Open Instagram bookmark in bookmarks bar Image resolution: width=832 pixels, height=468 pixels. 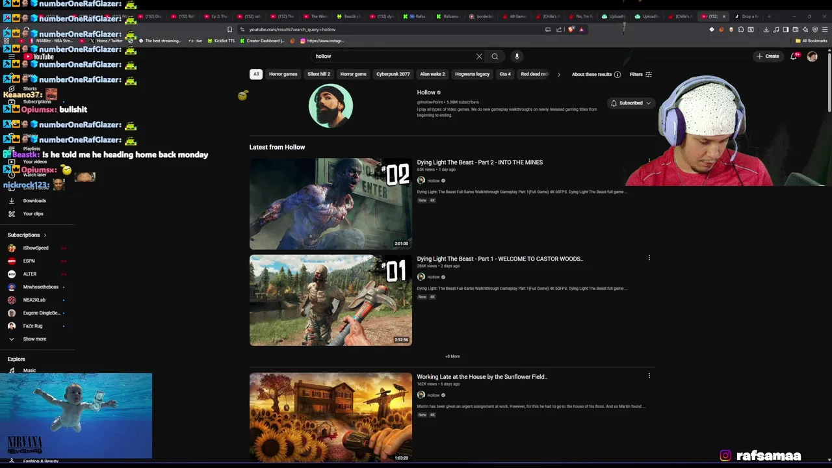(x=322, y=41)
